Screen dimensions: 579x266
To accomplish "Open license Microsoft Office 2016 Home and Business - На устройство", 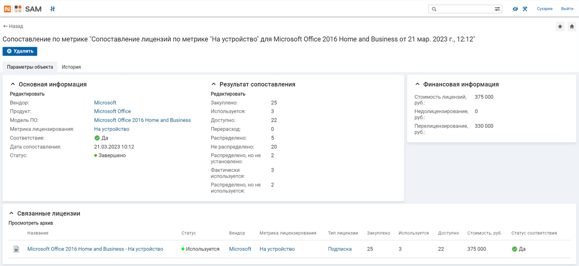I will click(x=95, y=249).
